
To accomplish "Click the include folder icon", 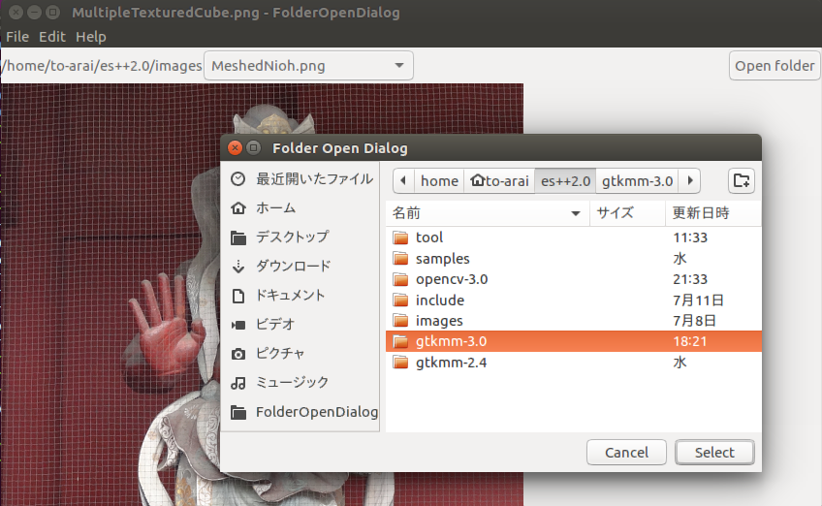I will coord(400,300).
